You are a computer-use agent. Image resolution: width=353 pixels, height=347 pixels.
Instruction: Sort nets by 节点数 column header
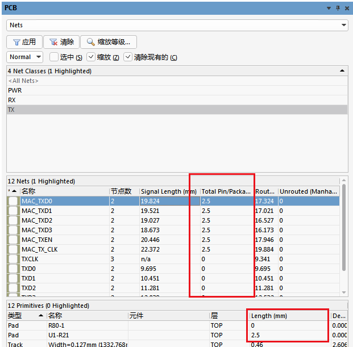pyautogui.click(x=124, y=191)
